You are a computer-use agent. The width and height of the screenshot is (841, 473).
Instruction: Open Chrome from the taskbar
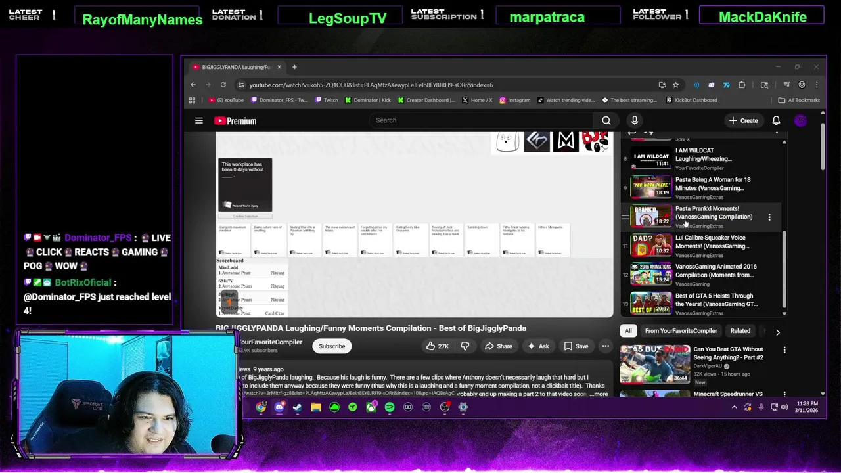point(261,407)
